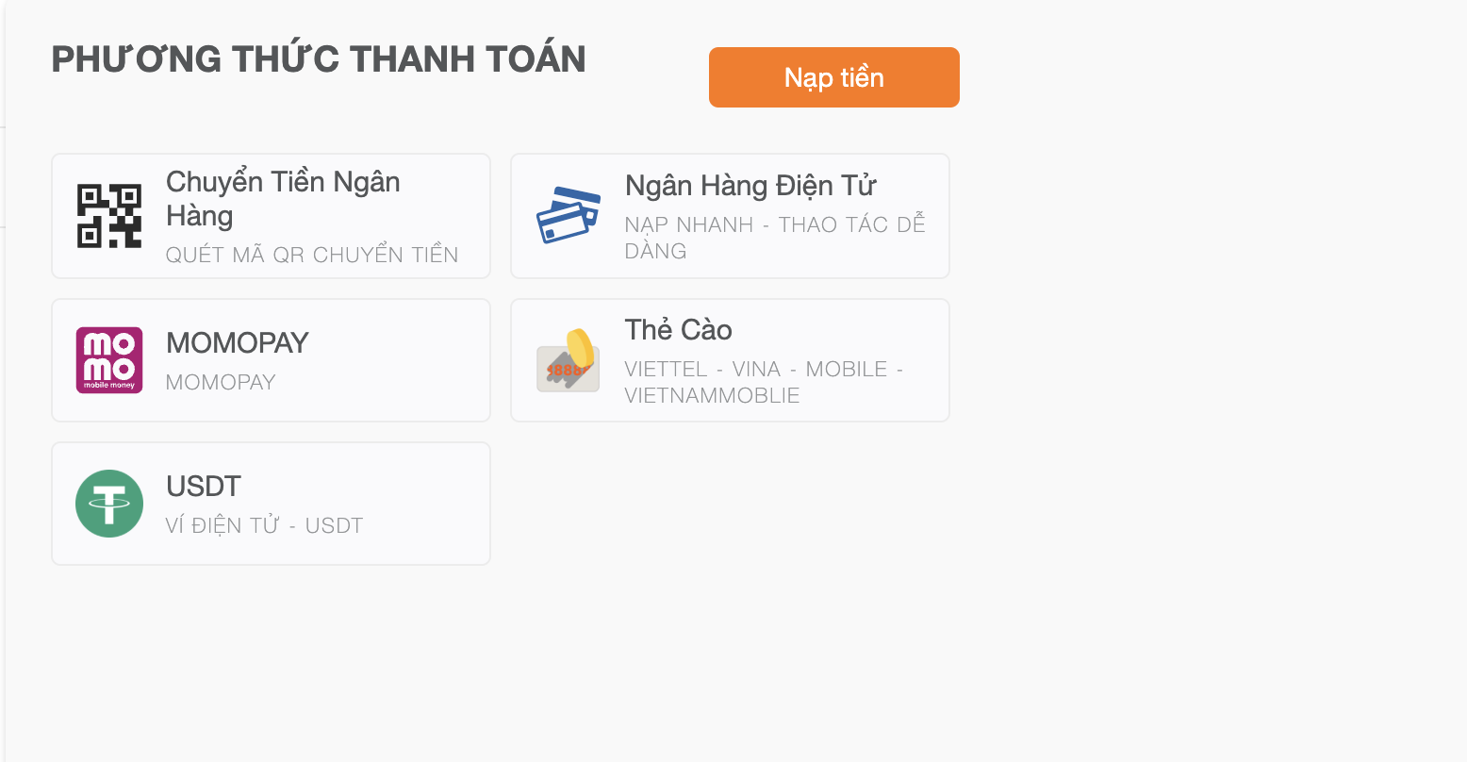Click the MoMo mobile money logo
This screenshot has height=762, width=1467.
point(109,360)
